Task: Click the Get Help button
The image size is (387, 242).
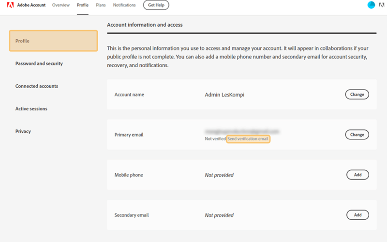Action: pyautogui.click(x=156, y=5)
